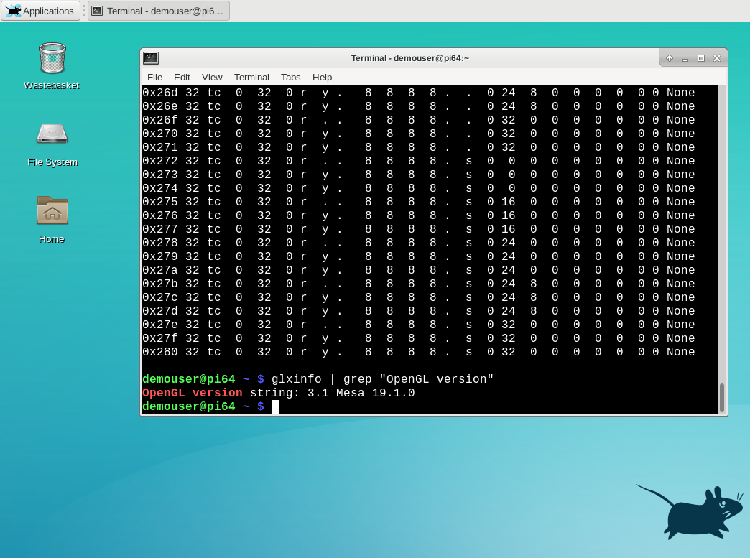Screen dimensions: 750x558
Task: Select the Terminal taskbar button in the panel
Action: point(159,11)
